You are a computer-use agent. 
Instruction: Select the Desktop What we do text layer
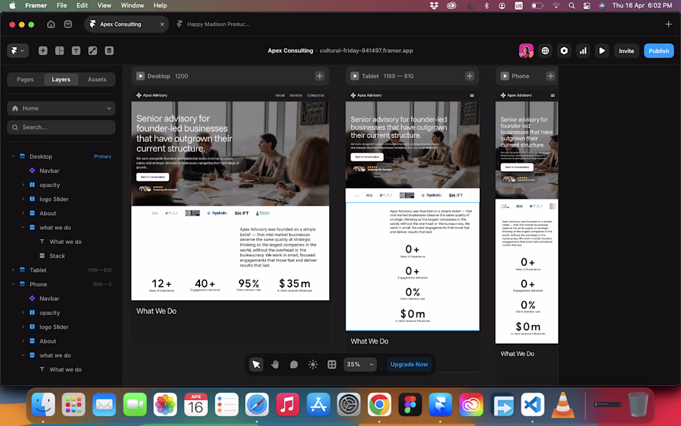click(65, 242)
